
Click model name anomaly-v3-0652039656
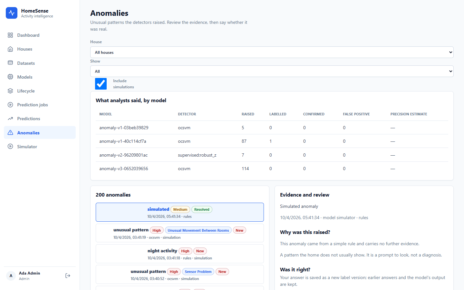[124, 169]
